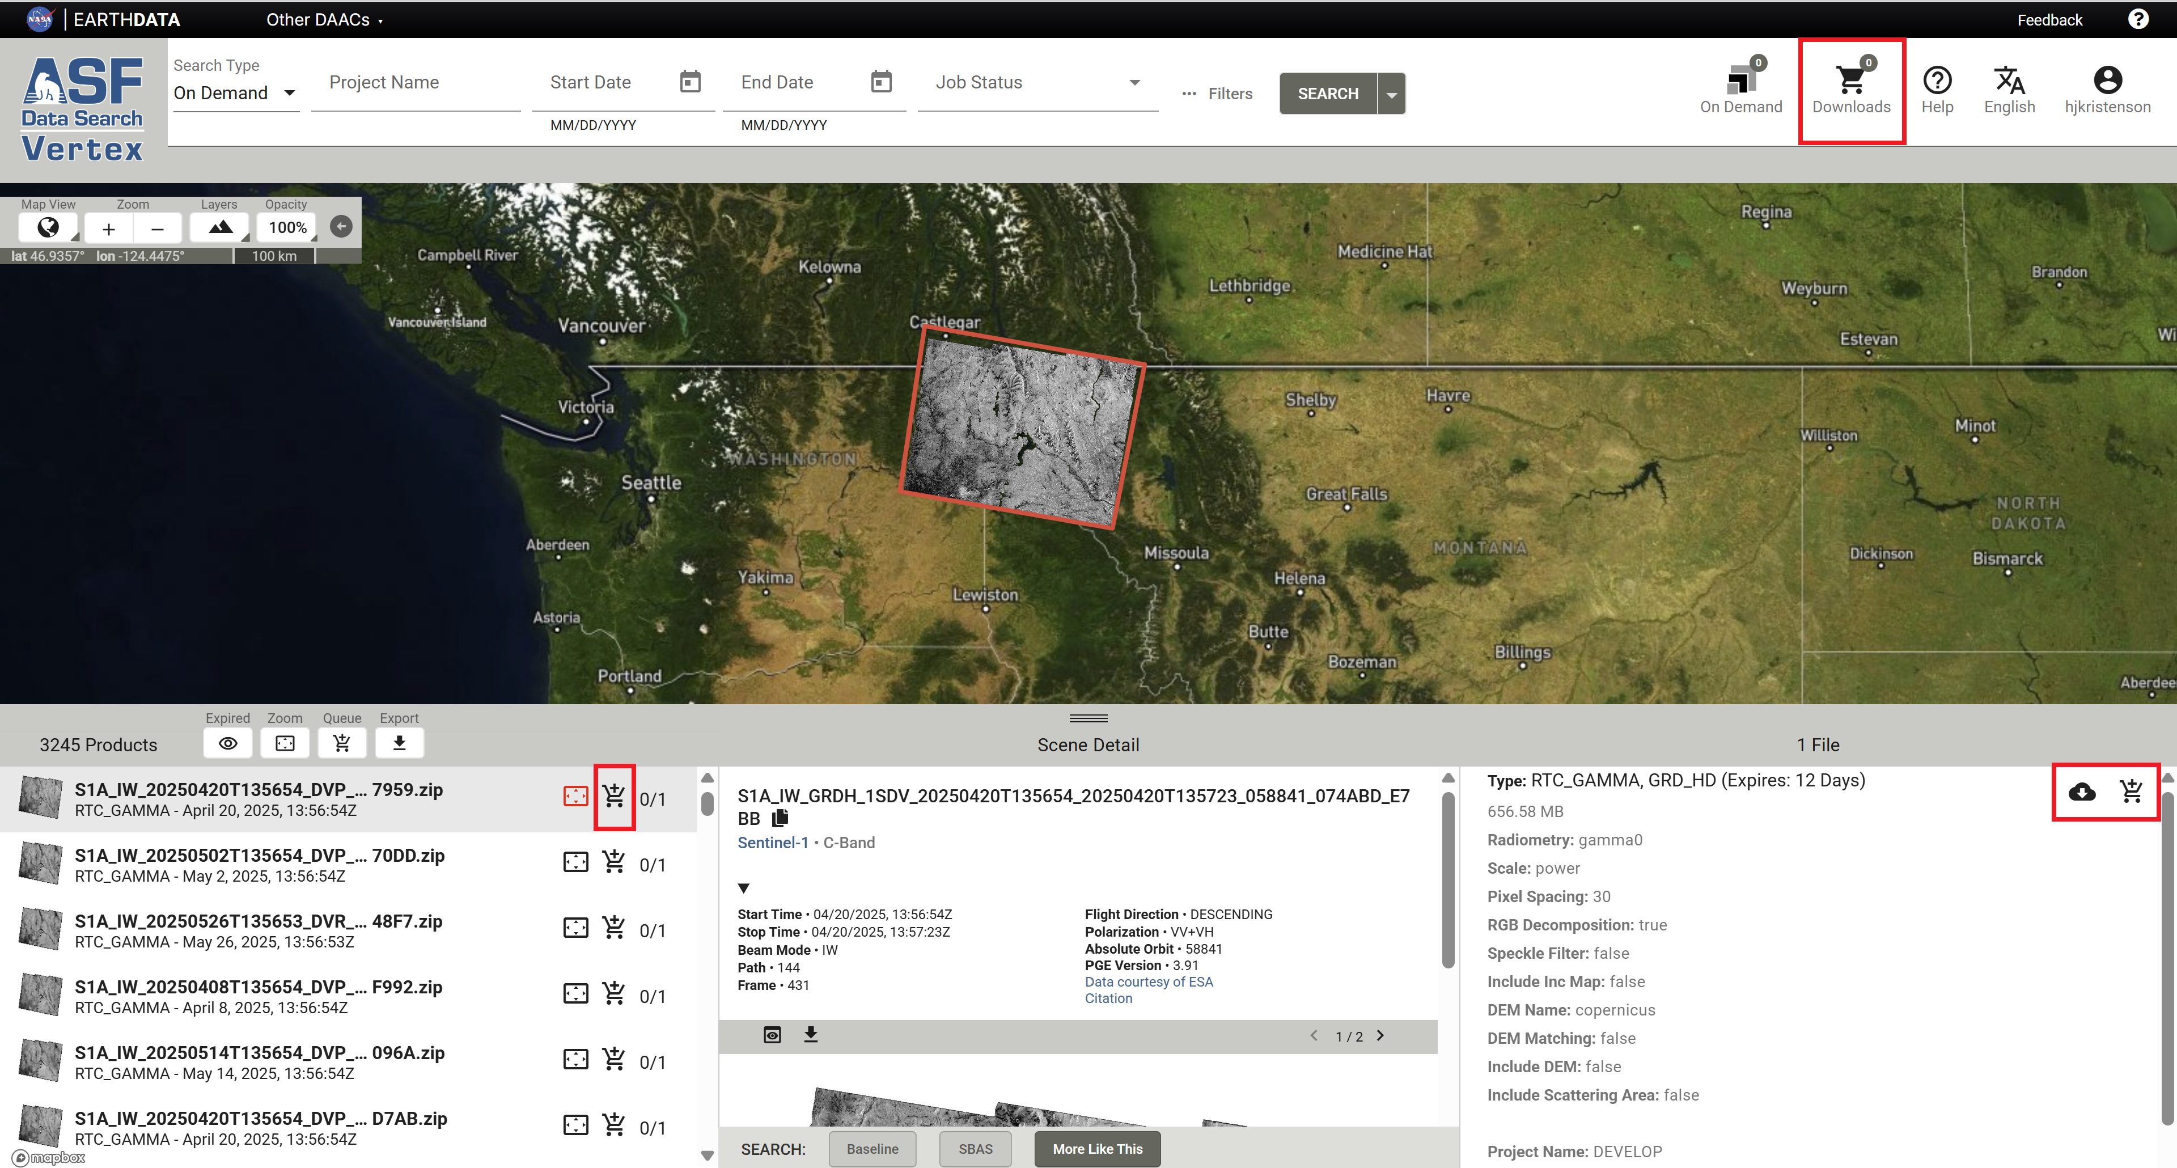Select result S1A_IW_20250514T135654 096A.zip
The height and width of the screenshot is (1168, 2177).
pos(348,1061)
